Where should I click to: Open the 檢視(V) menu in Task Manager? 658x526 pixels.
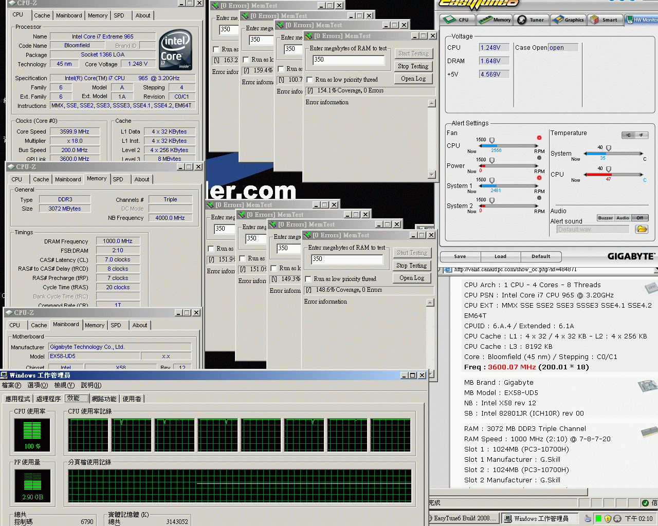click(64, 385)
